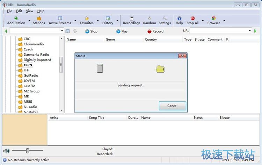The width and height of the screenshot is (262, 165).
Task: Click the Record button
Action: pyautogui.click(x=155, y=31)
